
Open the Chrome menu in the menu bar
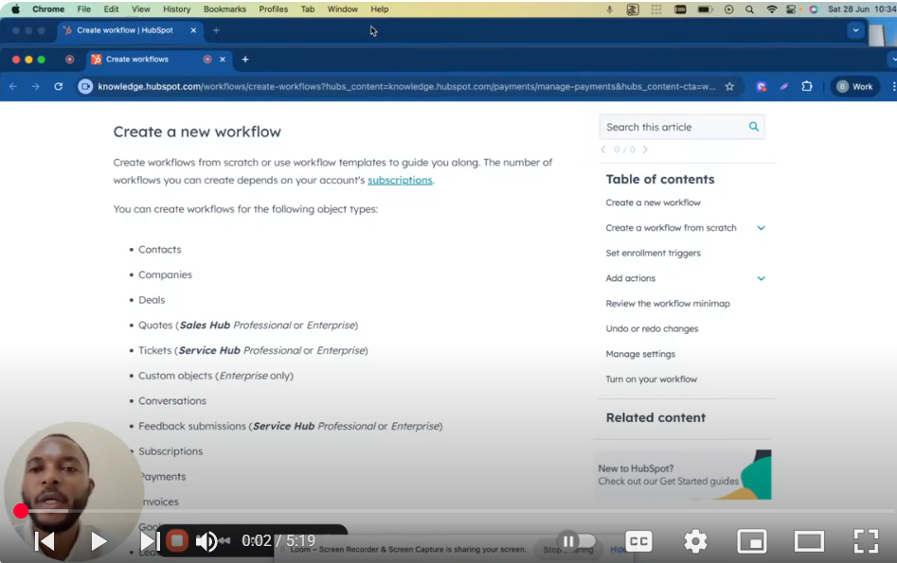[x=48, y=9]
